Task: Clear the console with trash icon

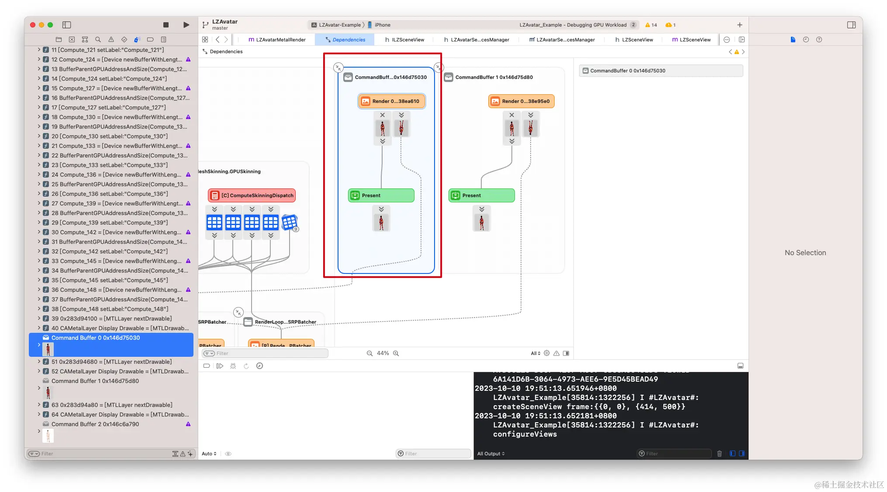Action: (x=719, y=454)
